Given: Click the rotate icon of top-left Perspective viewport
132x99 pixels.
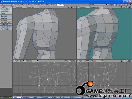Looking at the screenshot, I should pyautogui.click(x=69, y=7).
